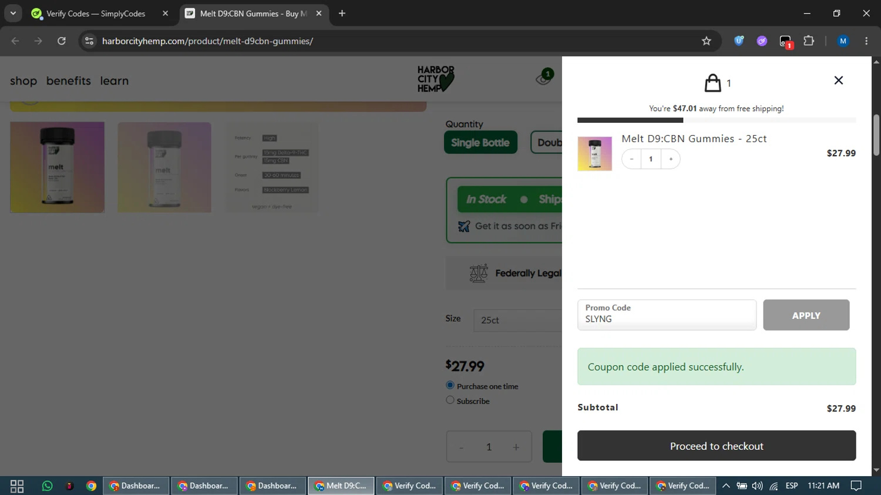The image size is (881, 495).
Task: Click Proceed to checkout
Action: click(x=717, y=446)
